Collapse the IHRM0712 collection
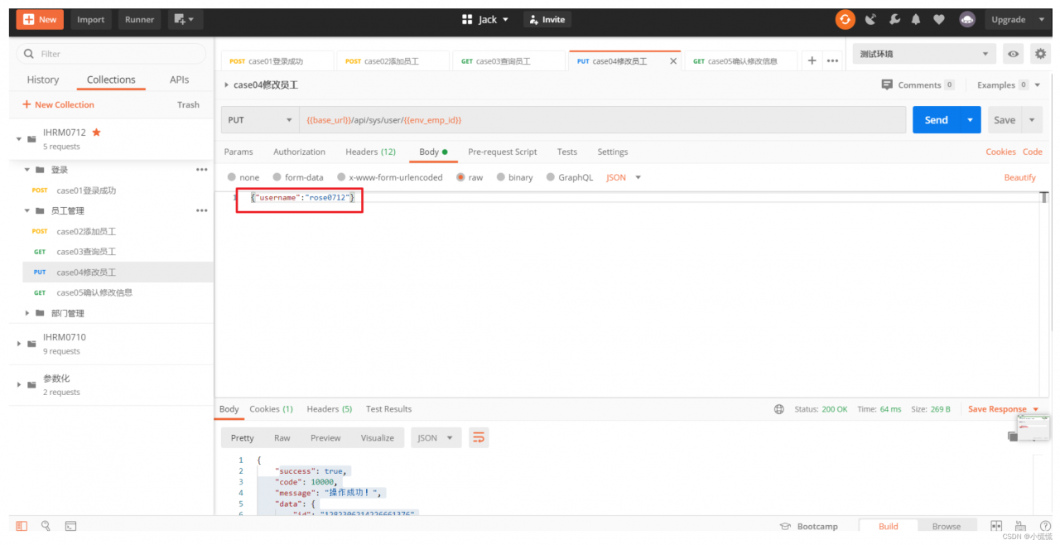Viewport: 1060px width, 545px height. 19,138
